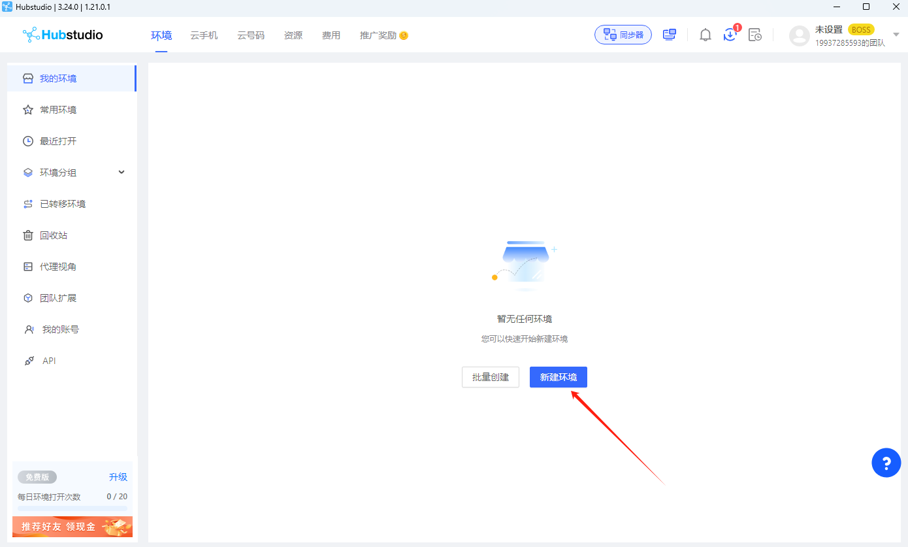Viewport: 908px width, 547px height.
Task: Expand the 环境分组 chevron
Action: pyautogui.click(x=122, y=173)
